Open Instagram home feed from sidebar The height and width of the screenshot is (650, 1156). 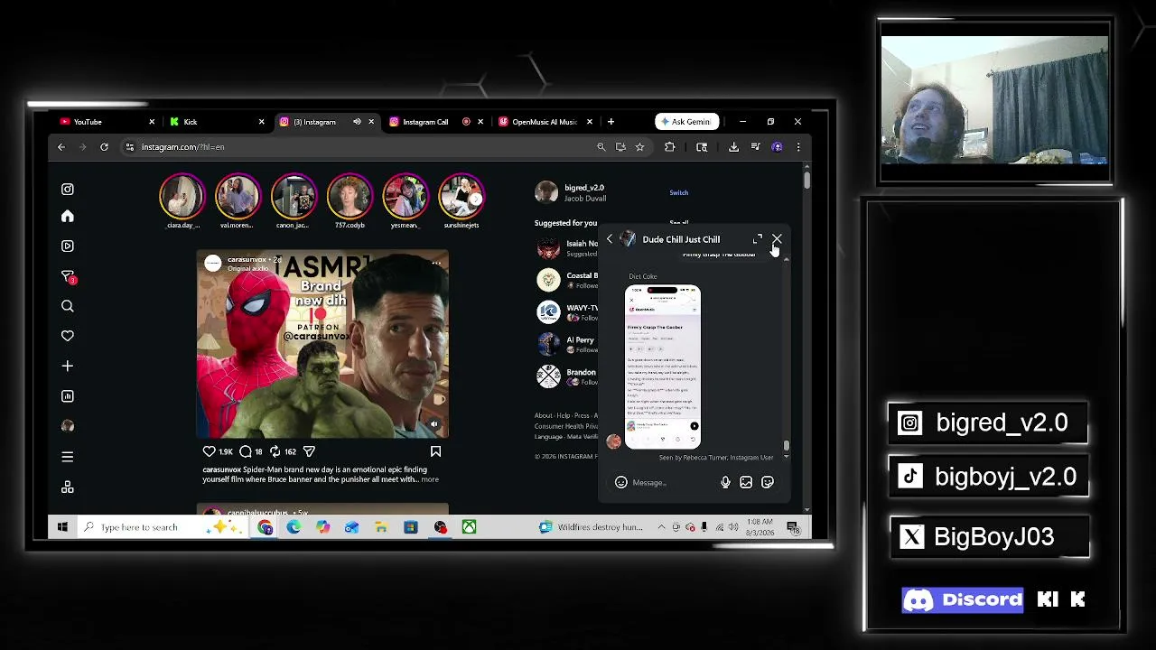pyautogui.click(x=67, y=217)
